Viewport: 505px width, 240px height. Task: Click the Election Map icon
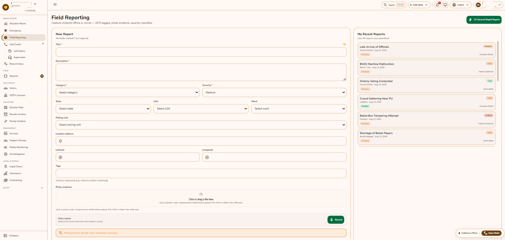(6, 107)
